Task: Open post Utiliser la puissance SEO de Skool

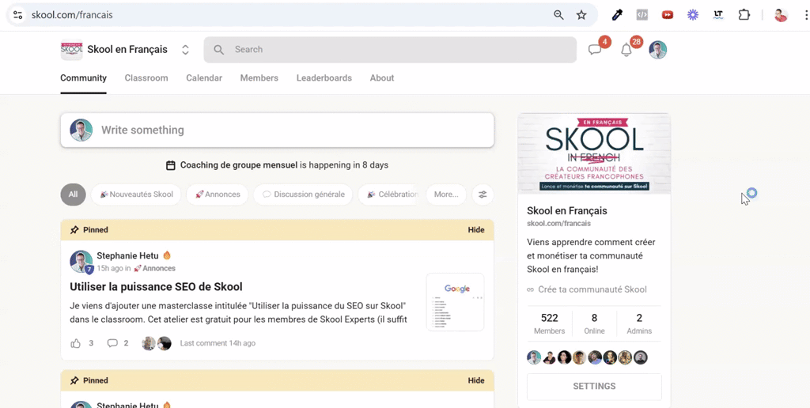Action: pyautogui.click(x=156, y=287)
